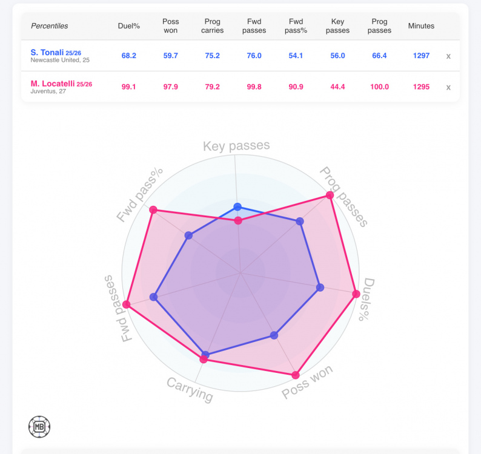Sort by Fwd pass% column header
481x454 pixels.
[x=297, y=26]
